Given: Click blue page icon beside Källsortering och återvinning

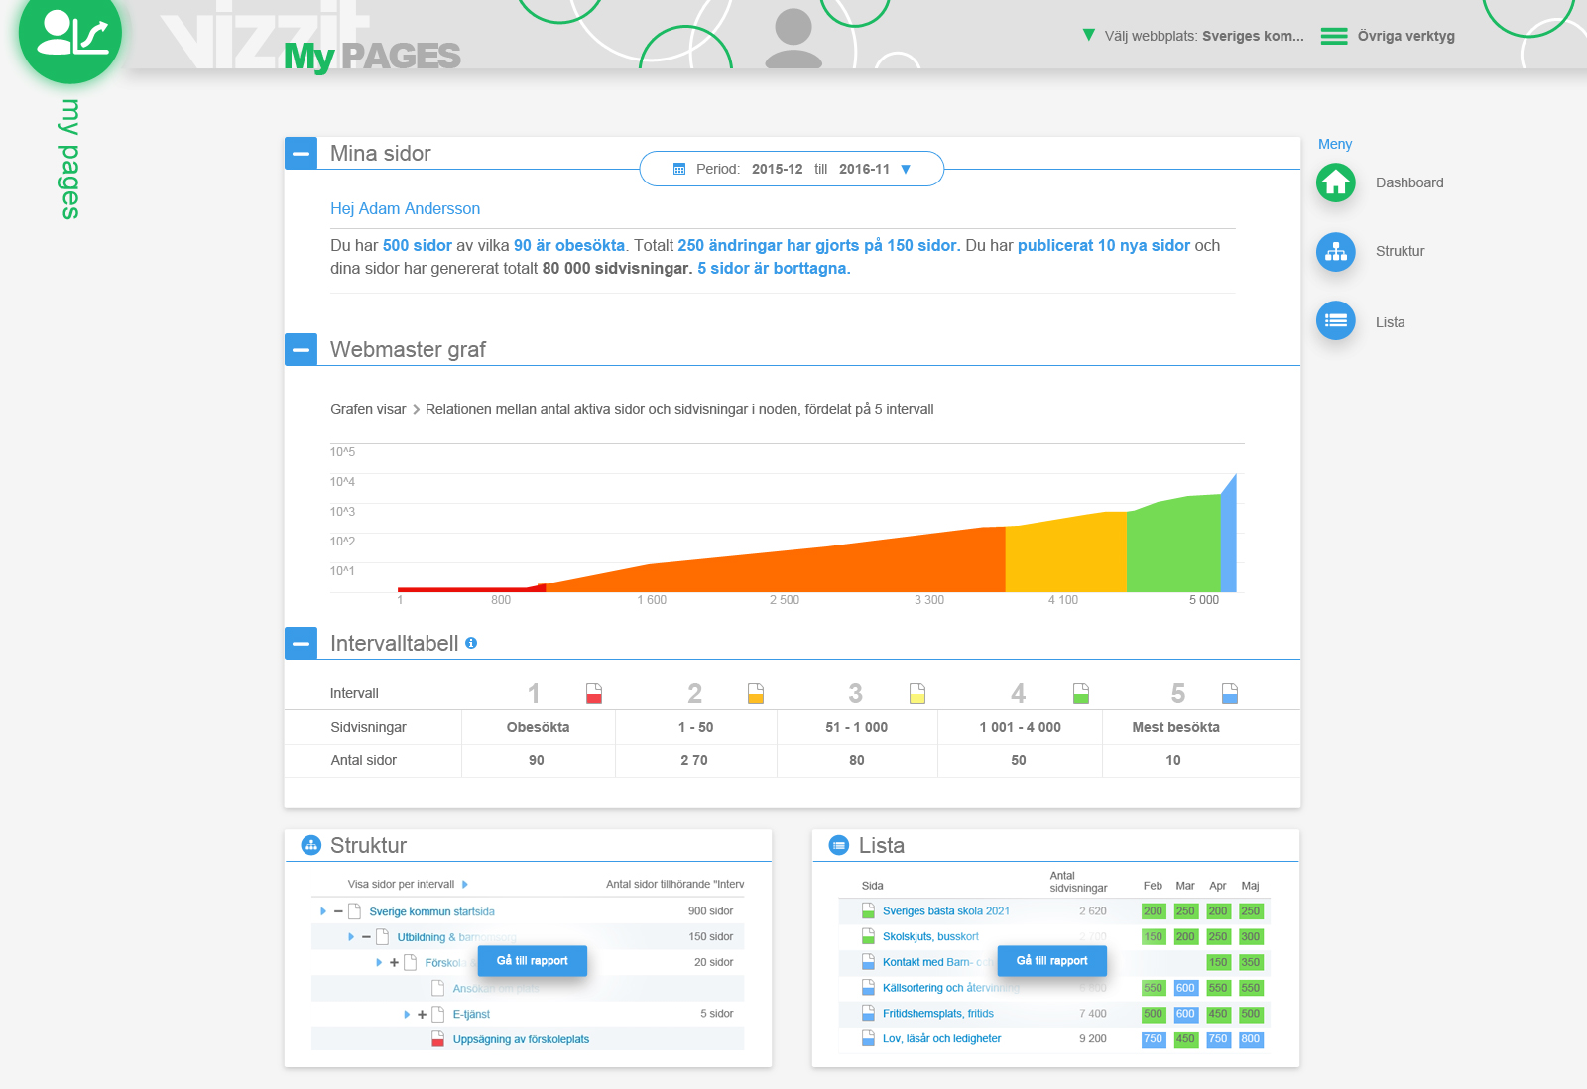Looking at the screenshot, I should (x=868, y=988).
